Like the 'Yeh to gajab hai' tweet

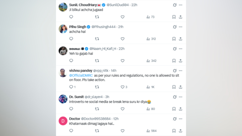click(122, 61)
